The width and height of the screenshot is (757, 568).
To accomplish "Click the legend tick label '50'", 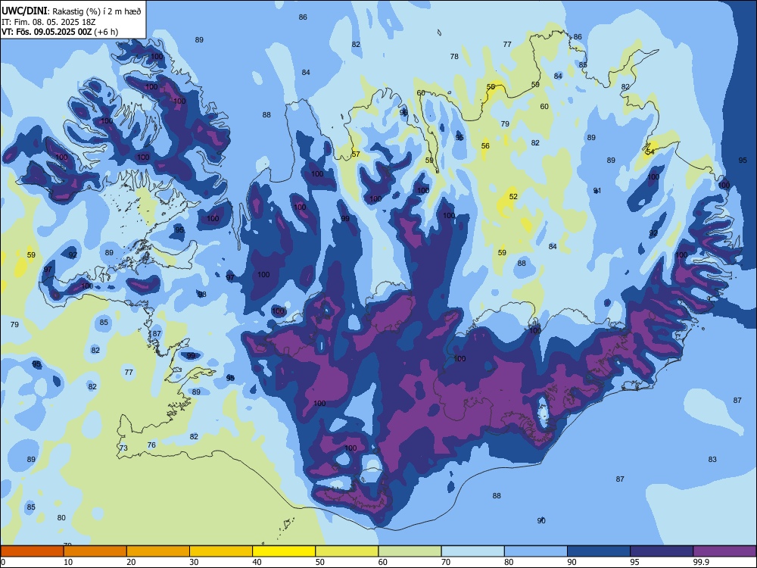I will coord(320,562).
